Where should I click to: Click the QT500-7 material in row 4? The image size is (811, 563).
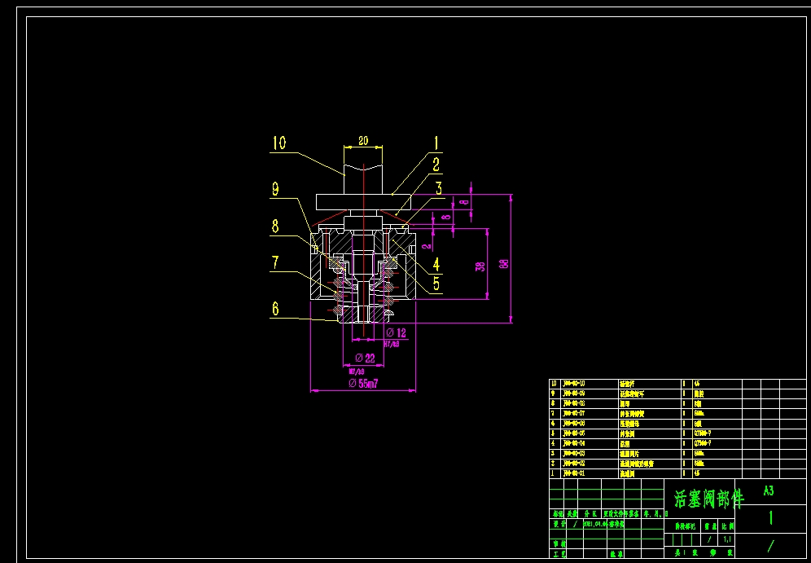(704, 443)
